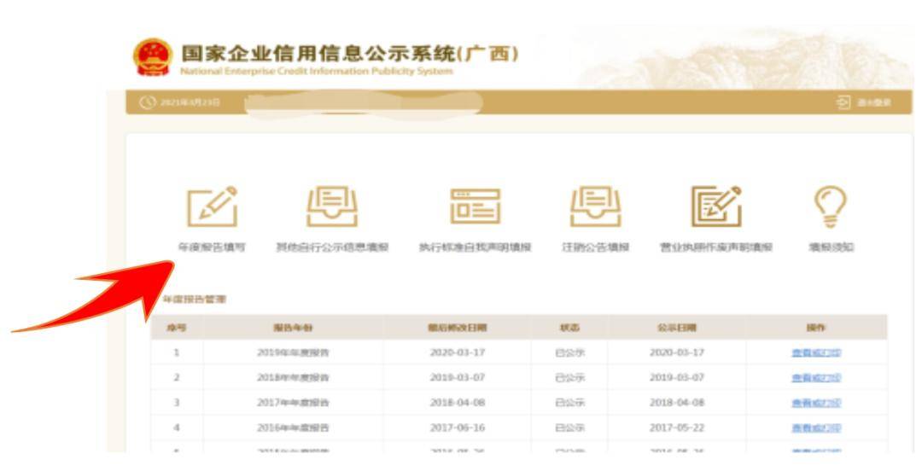Click the 年度报告管理 section heading
Image resolution: width=922 pixels, height=471 pixels.
pos(194,299)
